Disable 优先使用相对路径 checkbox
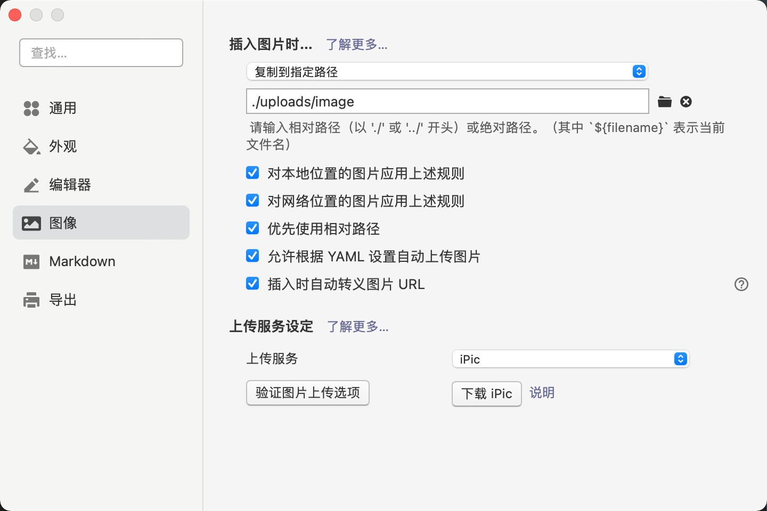 (x=252, y=228)
